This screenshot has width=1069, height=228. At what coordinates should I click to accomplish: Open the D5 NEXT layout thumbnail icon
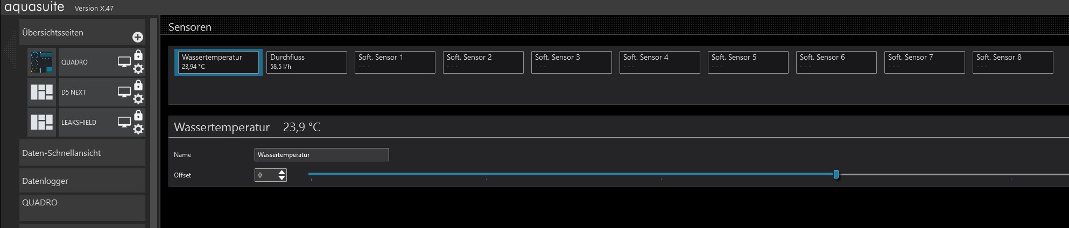tap(42, 92)
